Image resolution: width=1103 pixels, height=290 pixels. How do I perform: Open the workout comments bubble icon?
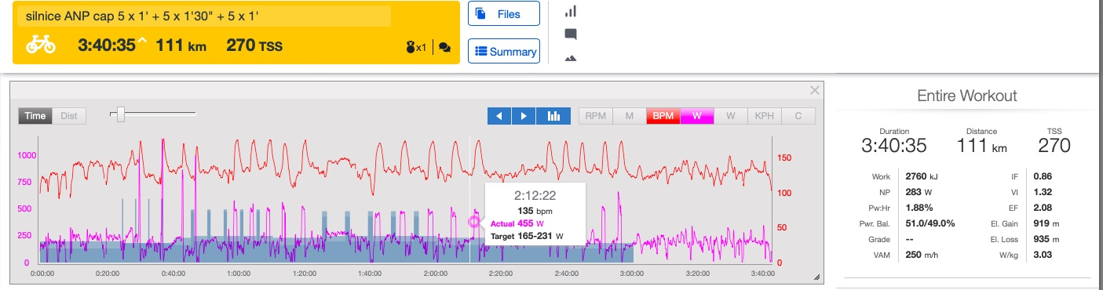click(445, 48)
